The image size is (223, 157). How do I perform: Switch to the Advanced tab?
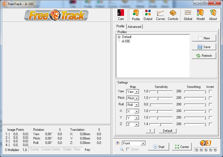pos(134,27)
